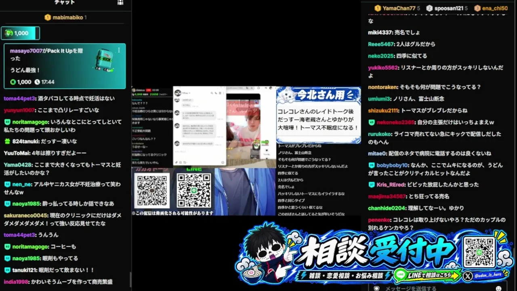Click the Pack It Up suitcase gift image
Screen dimensions: 517x291
coord(104,60)
